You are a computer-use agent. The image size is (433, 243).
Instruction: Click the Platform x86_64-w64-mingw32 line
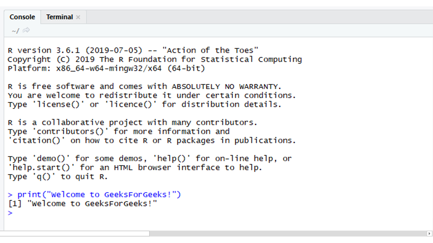tap(106, 69)
